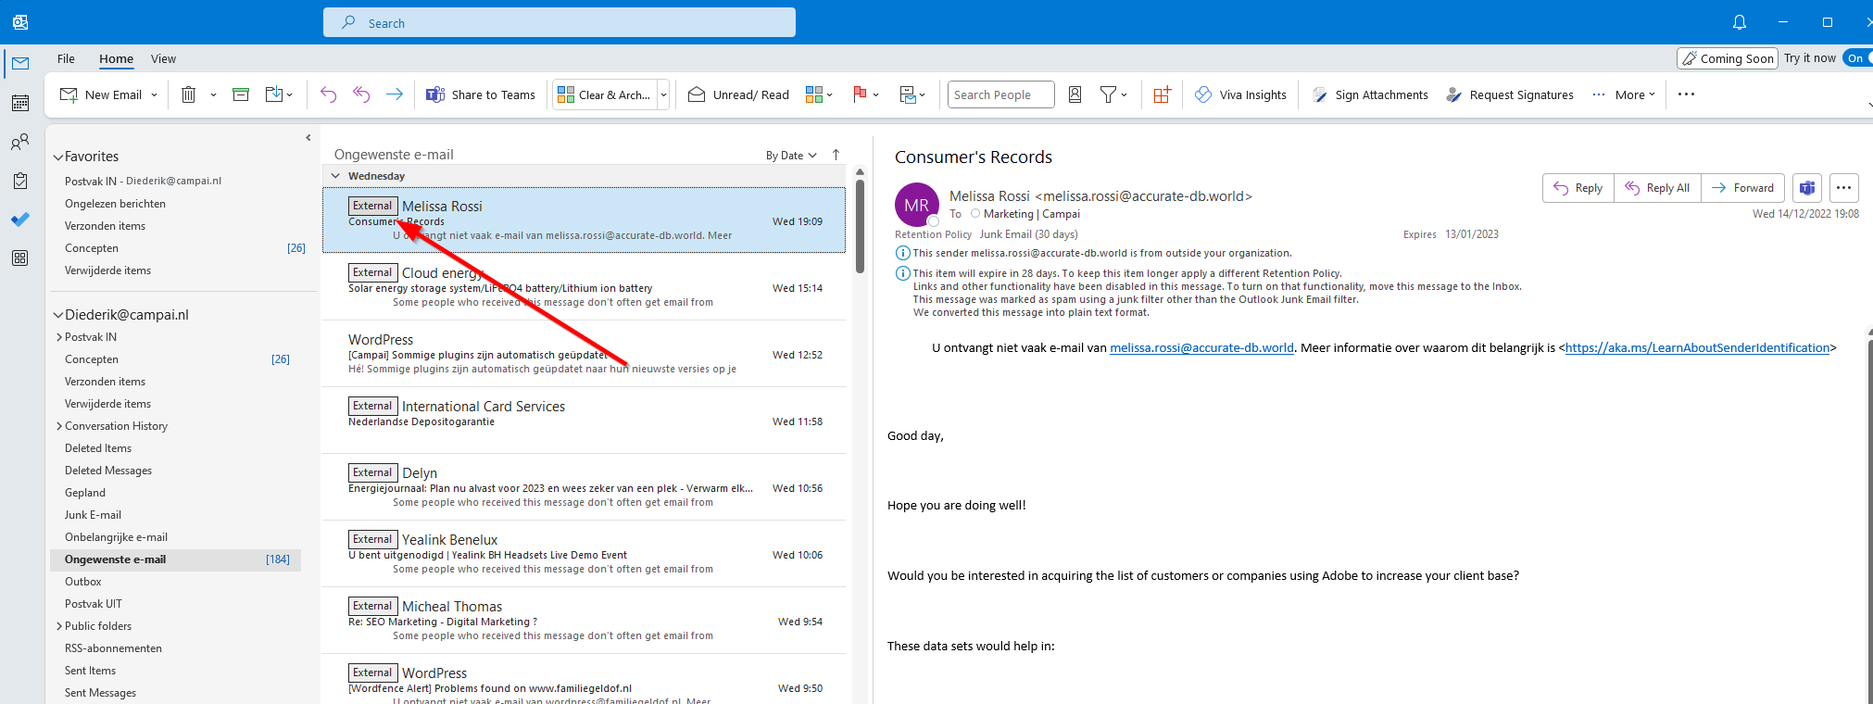Turn off the Try it now toggle
1873x704 pixels.
point(1856,58)
